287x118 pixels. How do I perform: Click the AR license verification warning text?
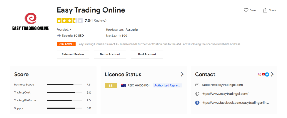(x=159, y=44)
